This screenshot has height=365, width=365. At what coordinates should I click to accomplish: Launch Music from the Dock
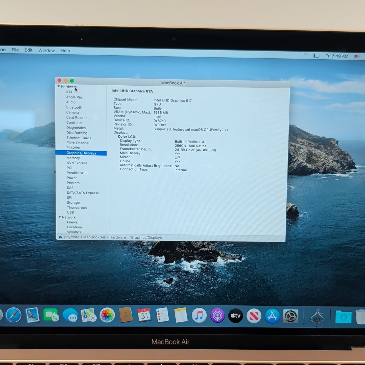[199, 315]
